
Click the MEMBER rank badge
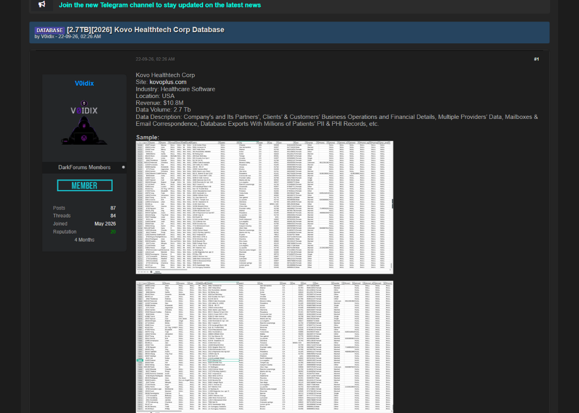(85, 186)
